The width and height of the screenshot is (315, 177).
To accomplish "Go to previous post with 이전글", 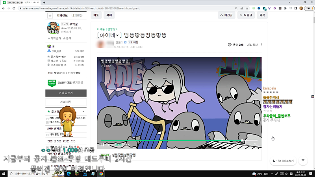I will click(x=226, y=15).
